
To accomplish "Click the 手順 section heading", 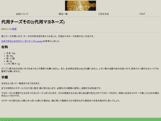I will pos(4,77).
